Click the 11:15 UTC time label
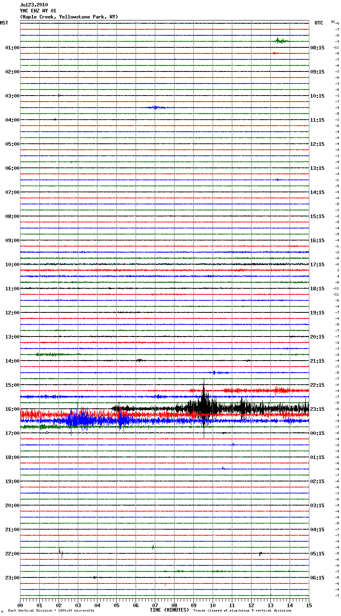 317,120
